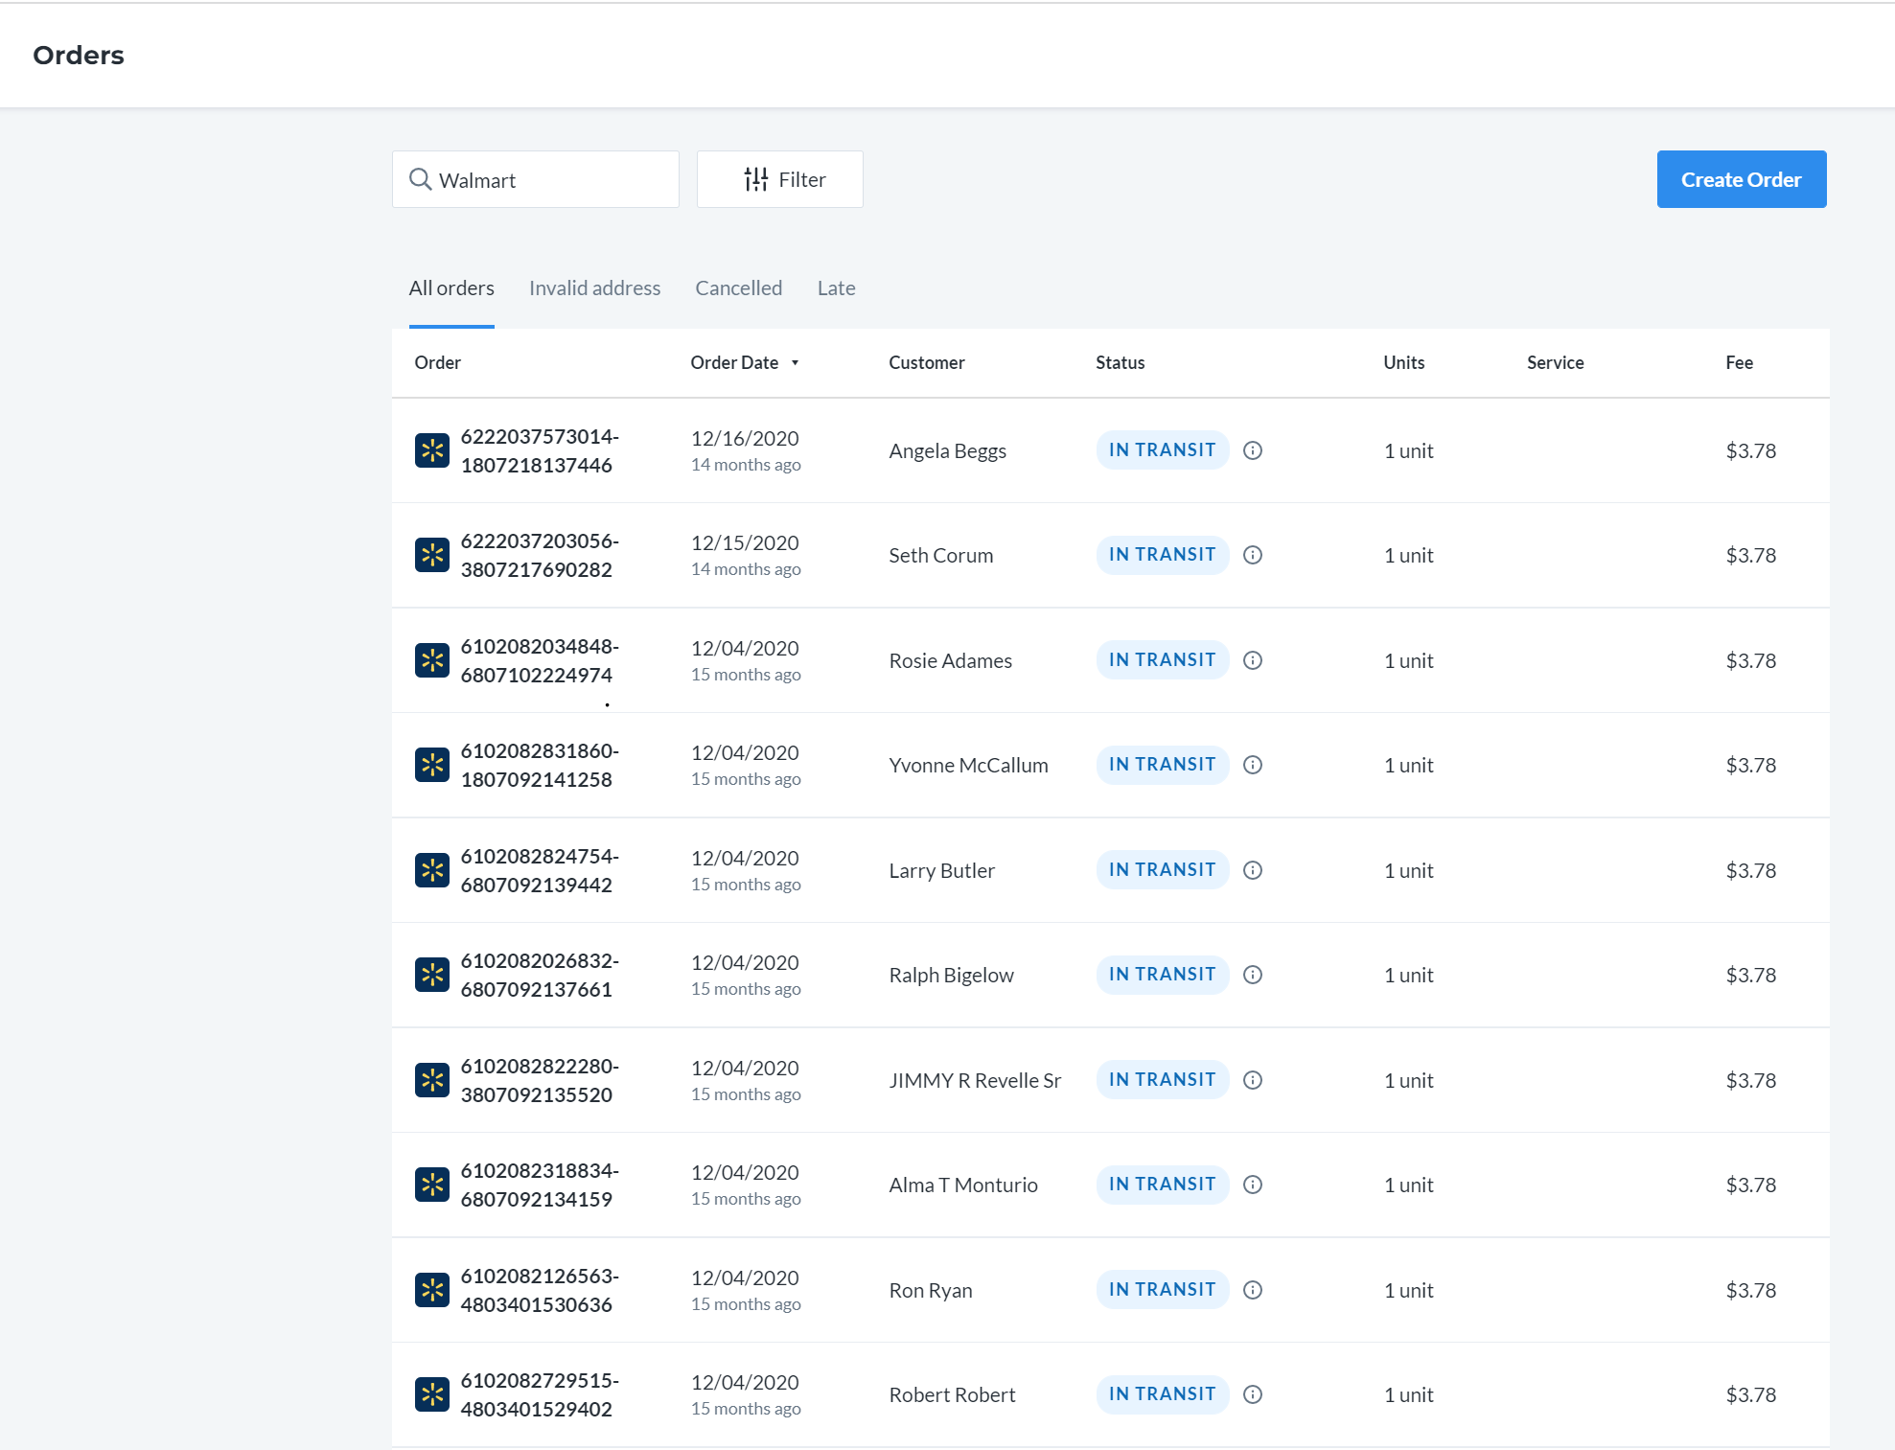Click the info icon next to Alma T Monturio's status
The width and height of the screenshot is (1895, 1450).
pos(1253,1185)
